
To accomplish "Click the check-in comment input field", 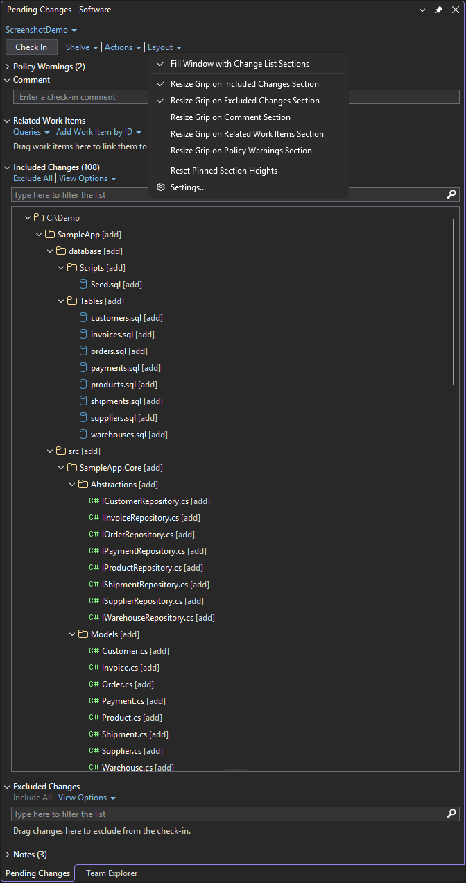I will [236, 97].
